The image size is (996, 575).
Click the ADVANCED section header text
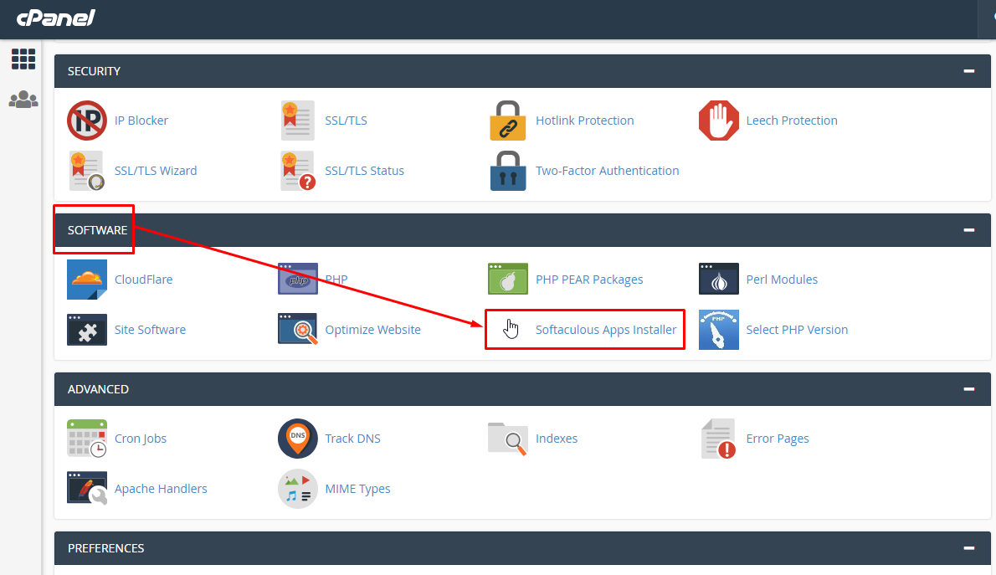(98, 388)
